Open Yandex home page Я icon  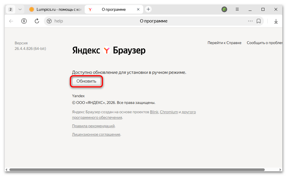(x=24, y=21)
